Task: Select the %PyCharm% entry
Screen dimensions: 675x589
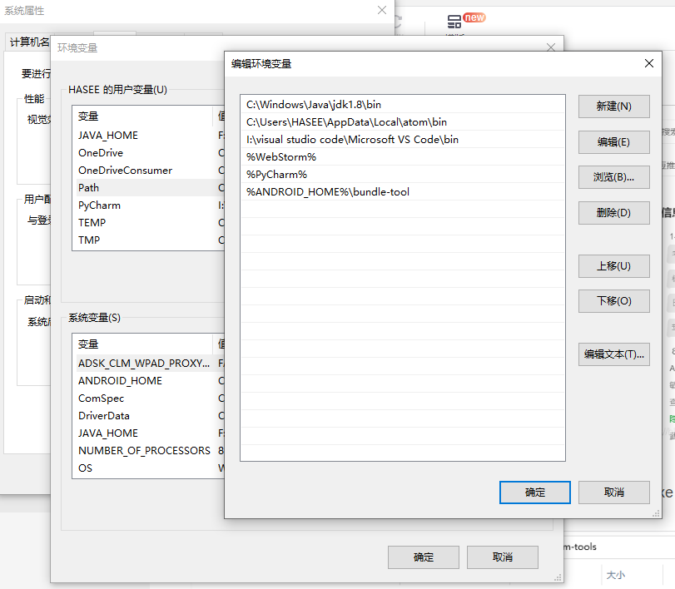Action: coord(403,175)
